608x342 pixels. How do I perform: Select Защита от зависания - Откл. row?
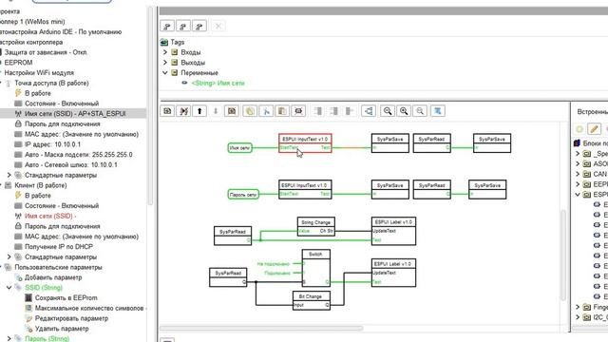(x=46, y=52)
